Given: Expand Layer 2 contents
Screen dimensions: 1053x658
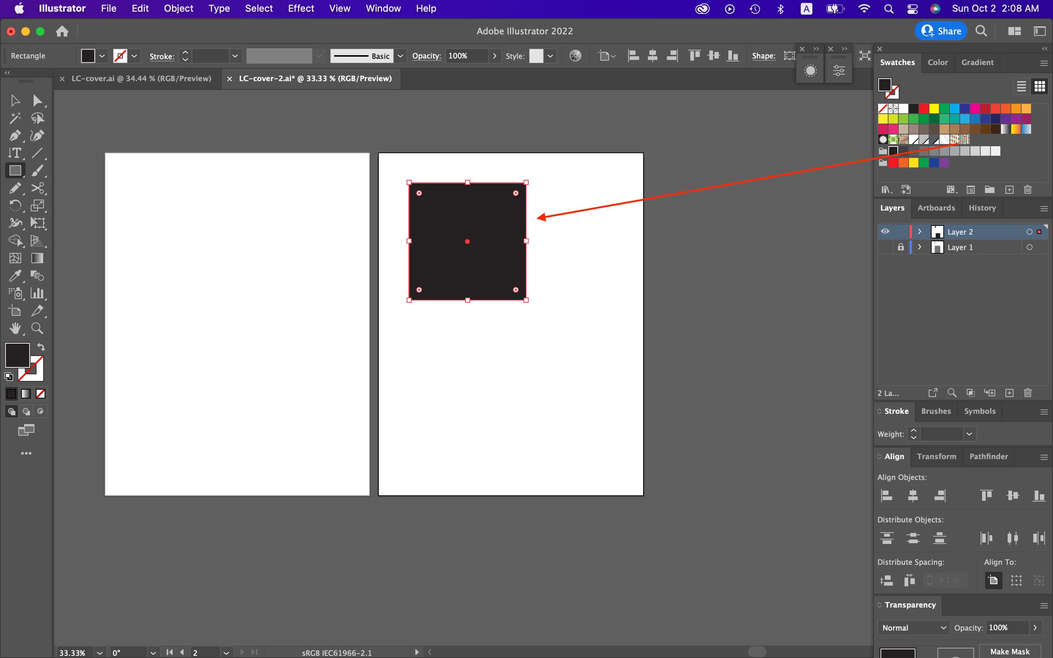Looking at the screenshot, I should click(920, 231).
